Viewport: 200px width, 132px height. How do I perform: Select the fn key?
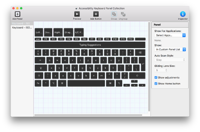[38, 83]
